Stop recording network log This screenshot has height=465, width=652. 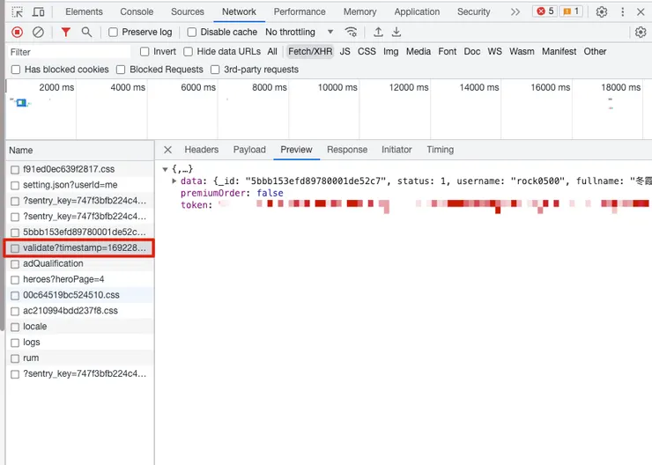[x=17, y=32]
